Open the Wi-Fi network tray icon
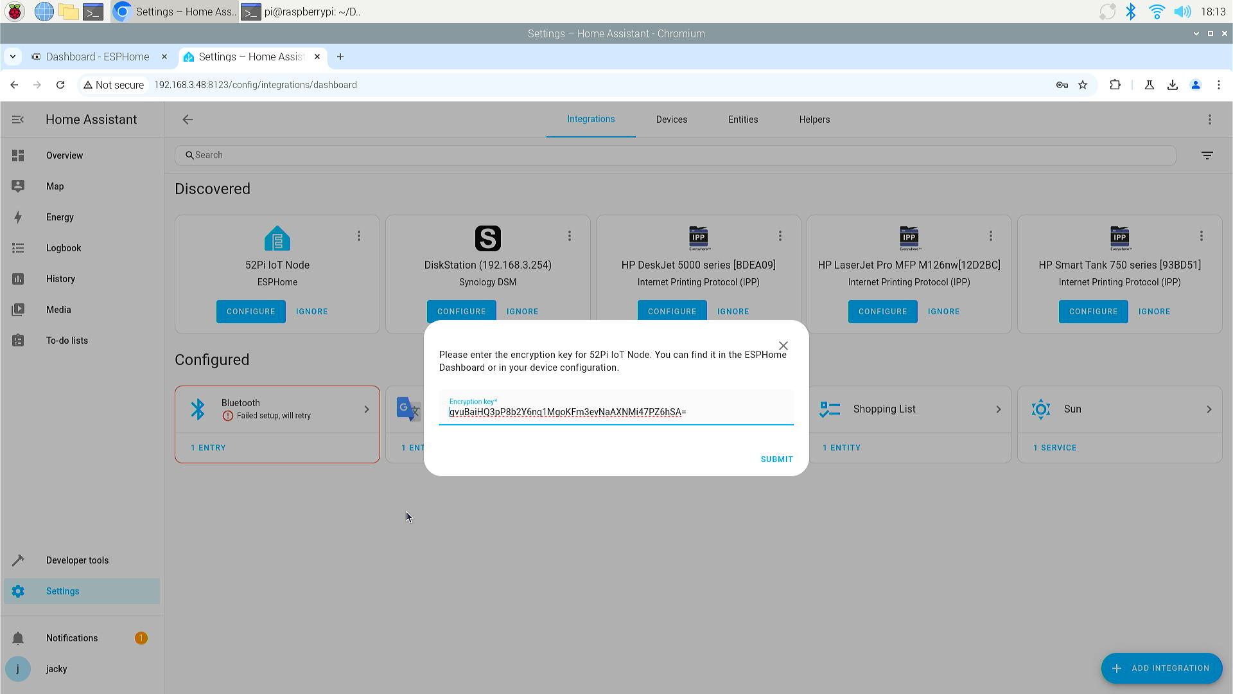The height and width of the screenshot is (694, 1233). pos(1157,12)
